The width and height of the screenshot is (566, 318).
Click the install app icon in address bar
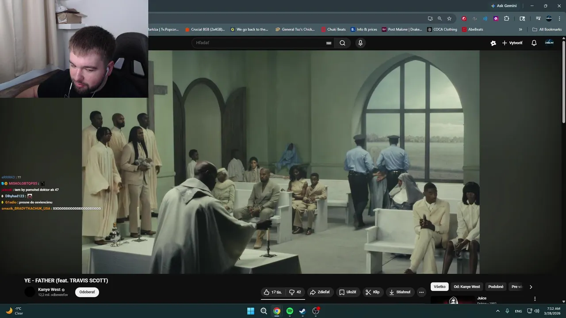[x=430, y=19]
